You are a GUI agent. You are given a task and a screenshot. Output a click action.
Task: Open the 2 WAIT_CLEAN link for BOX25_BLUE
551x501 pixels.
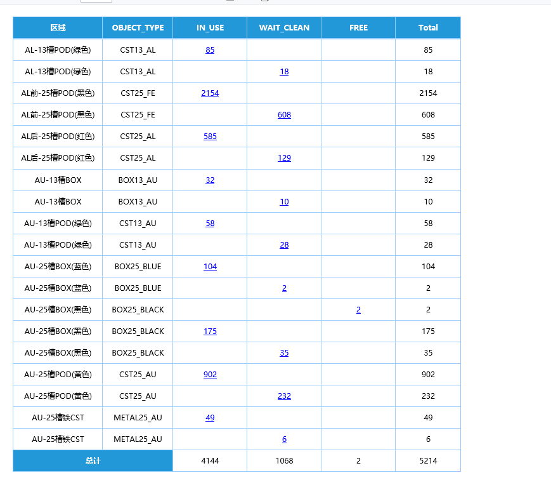(284, 288)
